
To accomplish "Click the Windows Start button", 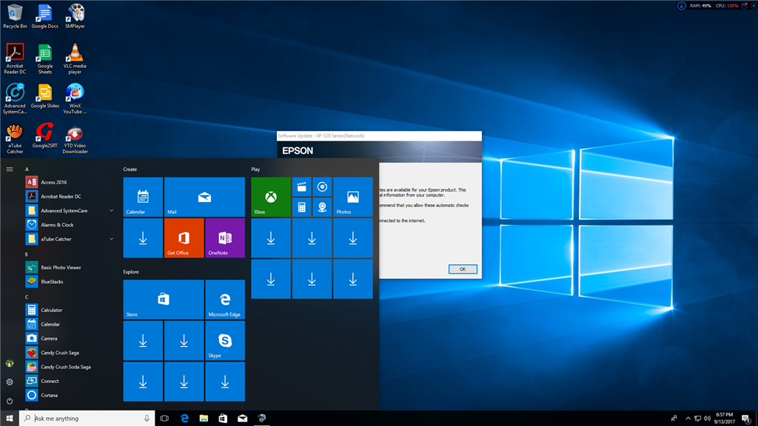I will 10,419.
